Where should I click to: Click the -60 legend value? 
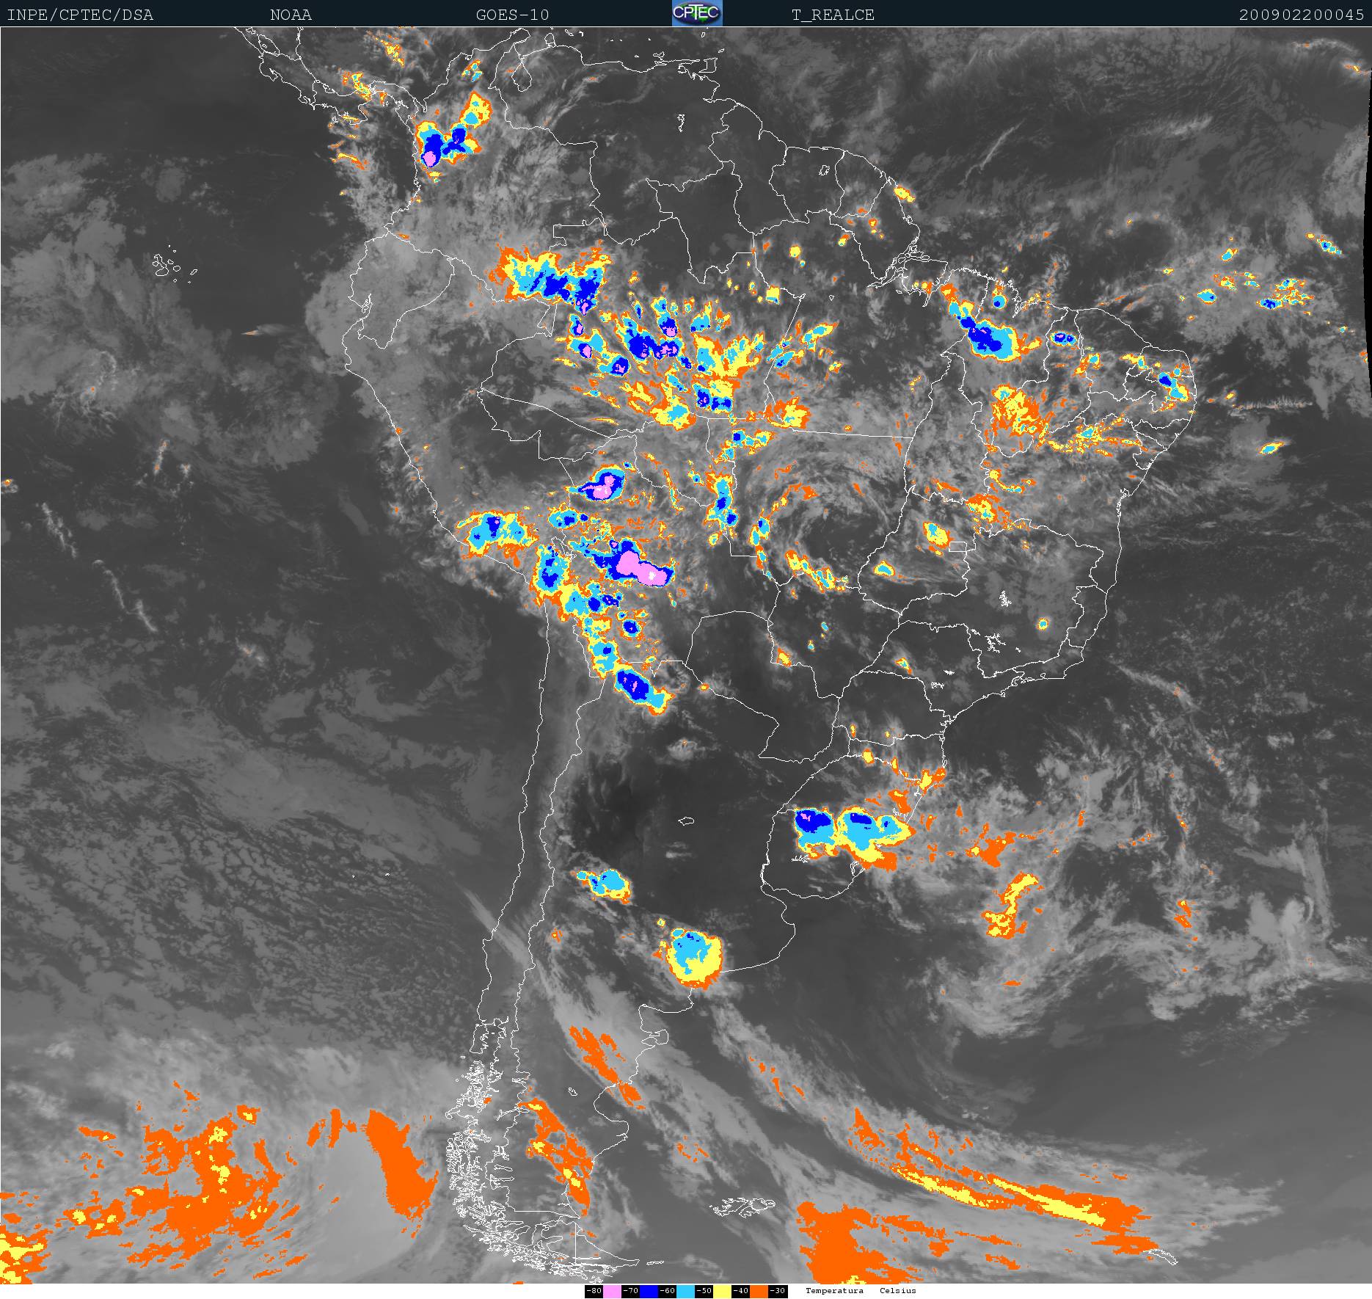pyautogui.click(x=667, y=1291)
